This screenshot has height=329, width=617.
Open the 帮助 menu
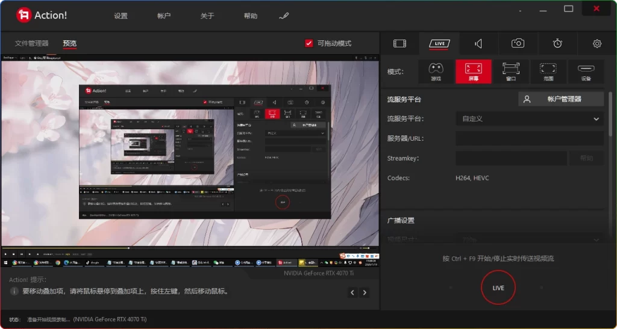(x=251, y=16)
